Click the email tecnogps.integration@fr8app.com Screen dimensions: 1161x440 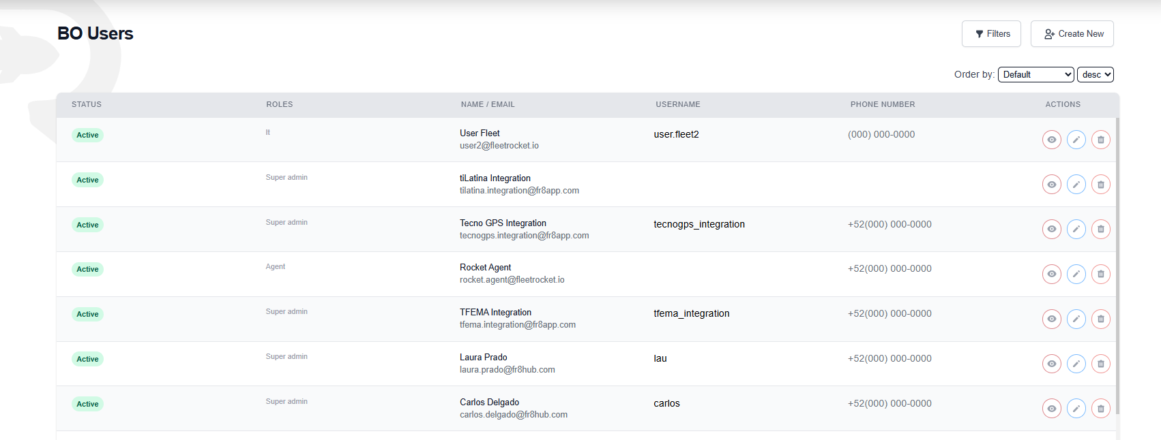coord(525,236)
